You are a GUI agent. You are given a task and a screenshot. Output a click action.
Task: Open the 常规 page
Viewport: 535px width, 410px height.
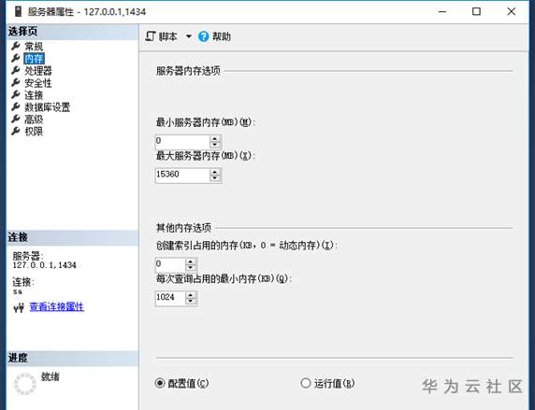pyautogui.click(x=34, y=47)
